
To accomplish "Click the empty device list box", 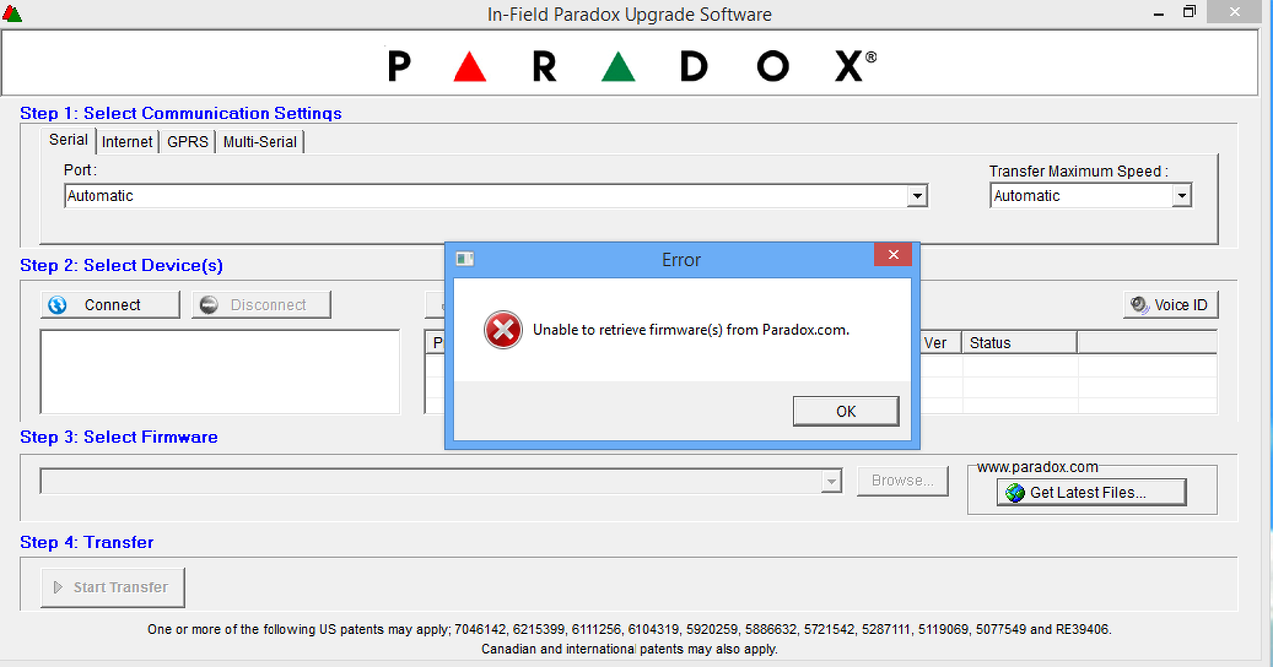I will (220, 372).
